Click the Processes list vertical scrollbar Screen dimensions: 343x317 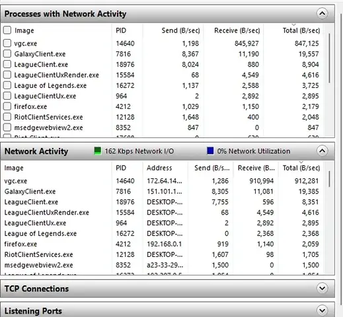tap(329, 58)
